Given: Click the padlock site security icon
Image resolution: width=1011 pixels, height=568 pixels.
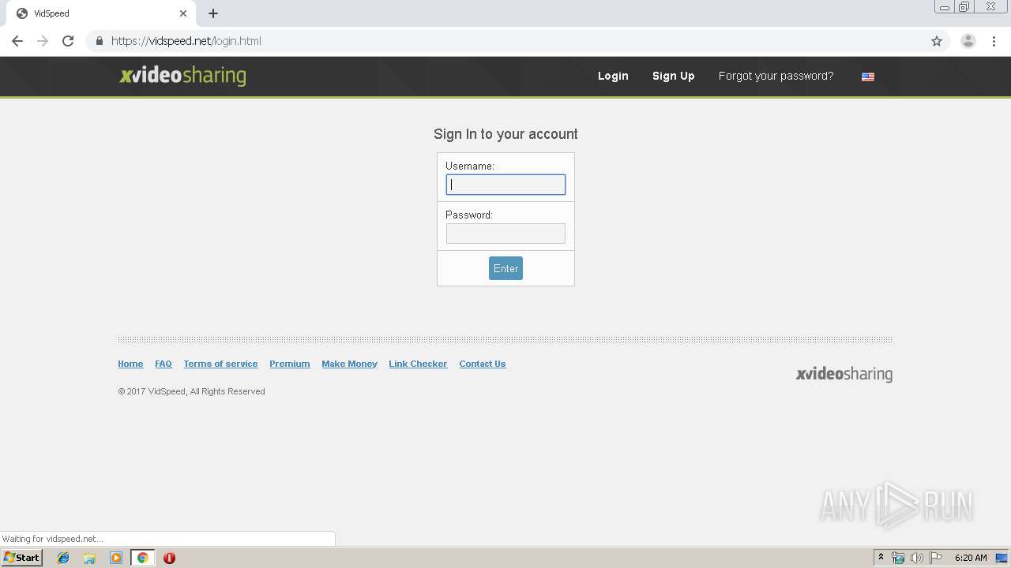Looking at the screenshot, I should click(x=99, y=41).
